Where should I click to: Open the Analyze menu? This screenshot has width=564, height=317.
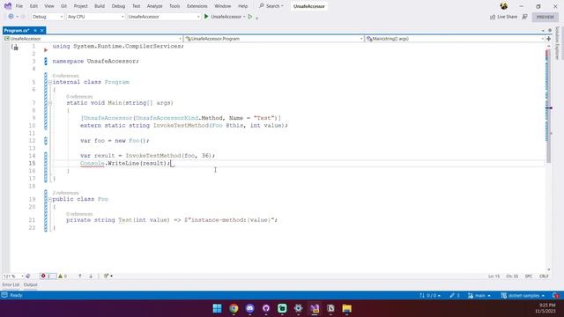(x=155, y=6)
